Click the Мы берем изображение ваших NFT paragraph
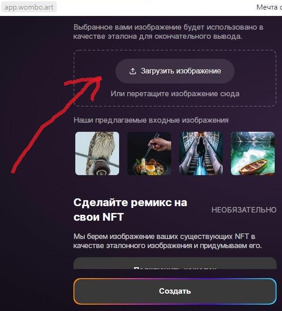Viewport: 282px width, 311px height. (167, 241)
